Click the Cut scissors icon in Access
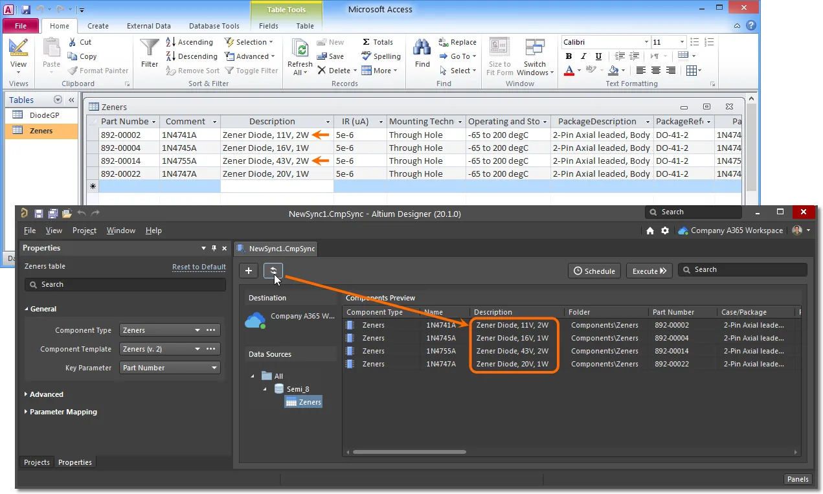 [73, 42]
